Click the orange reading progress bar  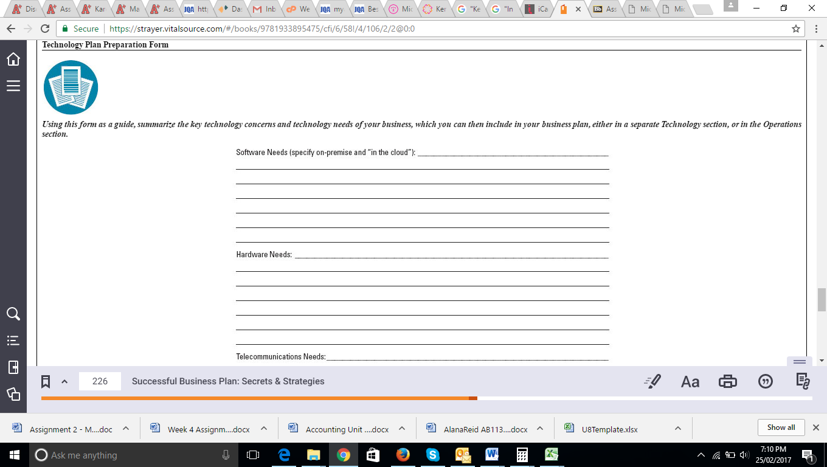pos(255,398)
